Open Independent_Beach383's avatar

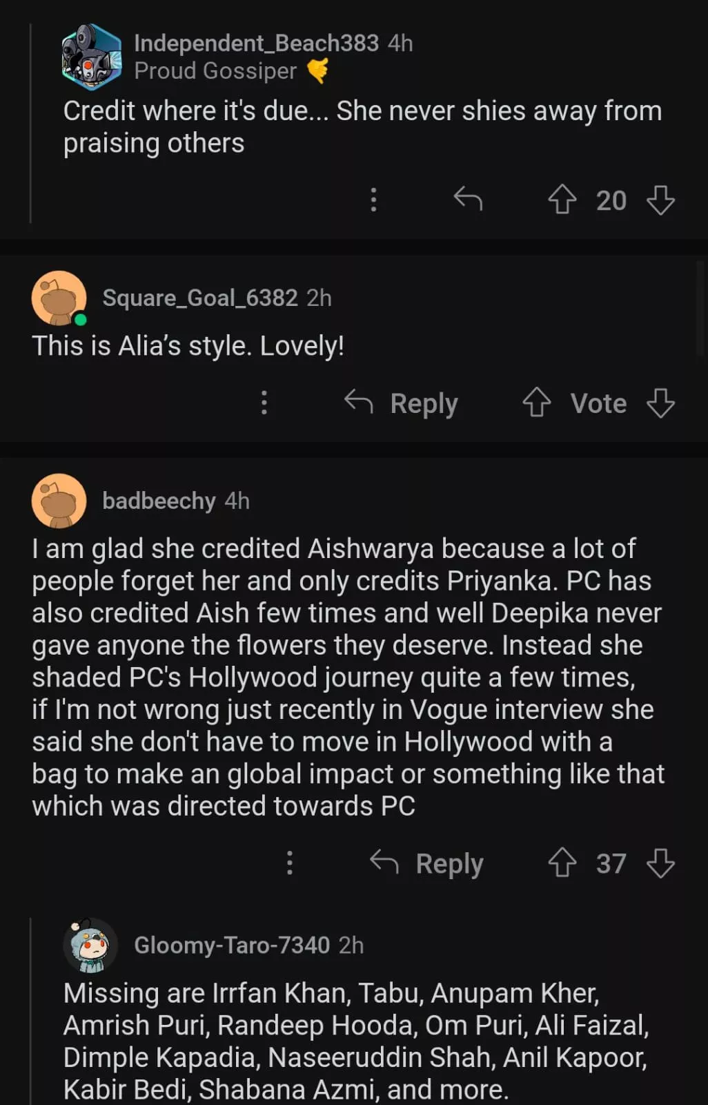[x=91, y=57]
